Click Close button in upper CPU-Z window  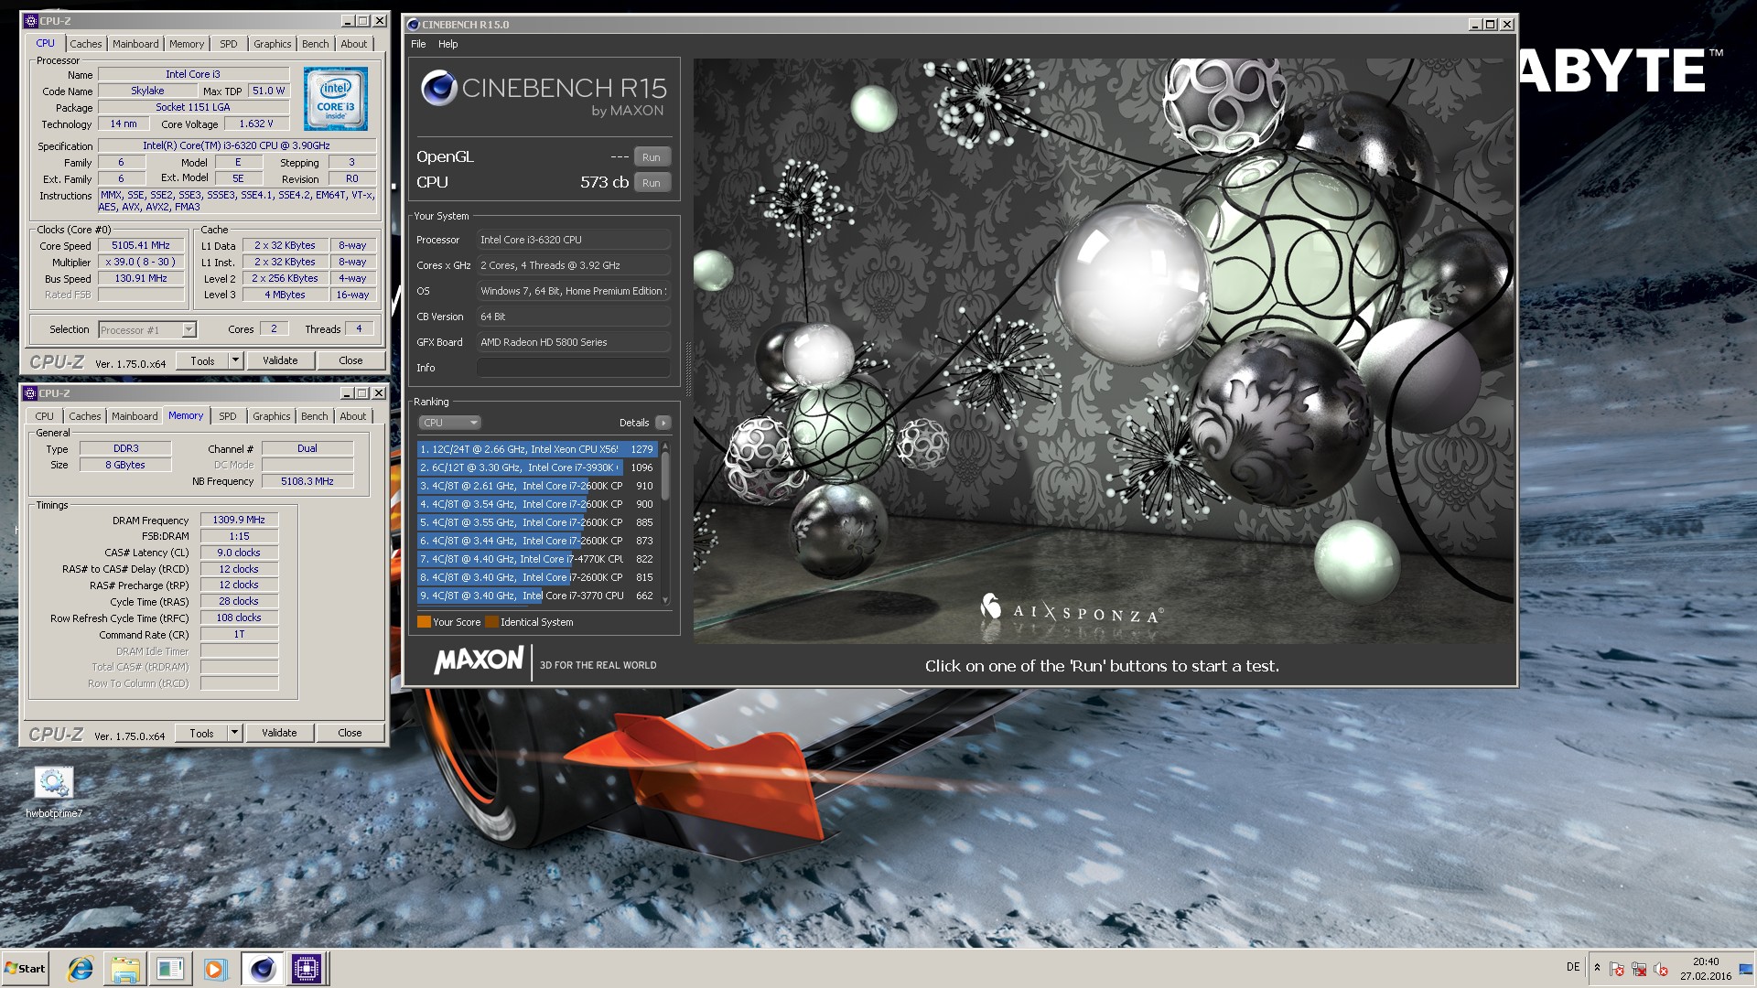350,360
